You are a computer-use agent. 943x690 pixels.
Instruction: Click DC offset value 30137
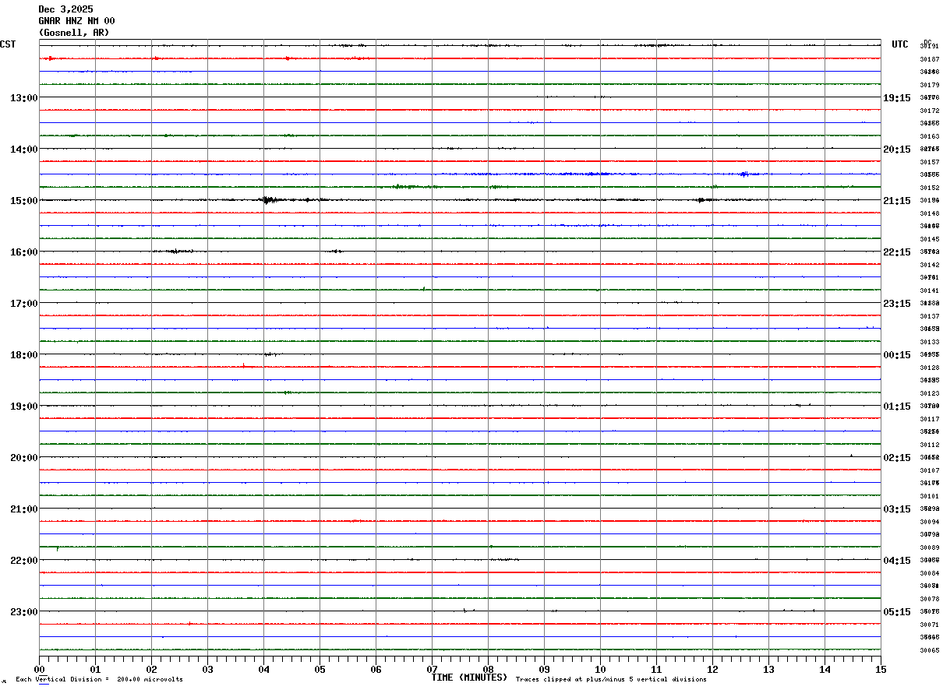[x=929, y=316]
